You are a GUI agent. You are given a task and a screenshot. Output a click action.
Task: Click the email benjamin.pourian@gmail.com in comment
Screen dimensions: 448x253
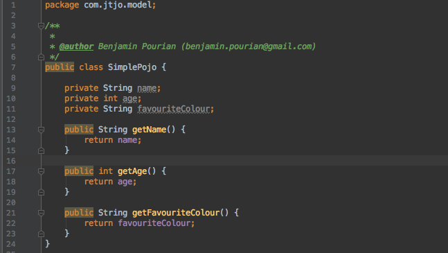pos(249,46)
